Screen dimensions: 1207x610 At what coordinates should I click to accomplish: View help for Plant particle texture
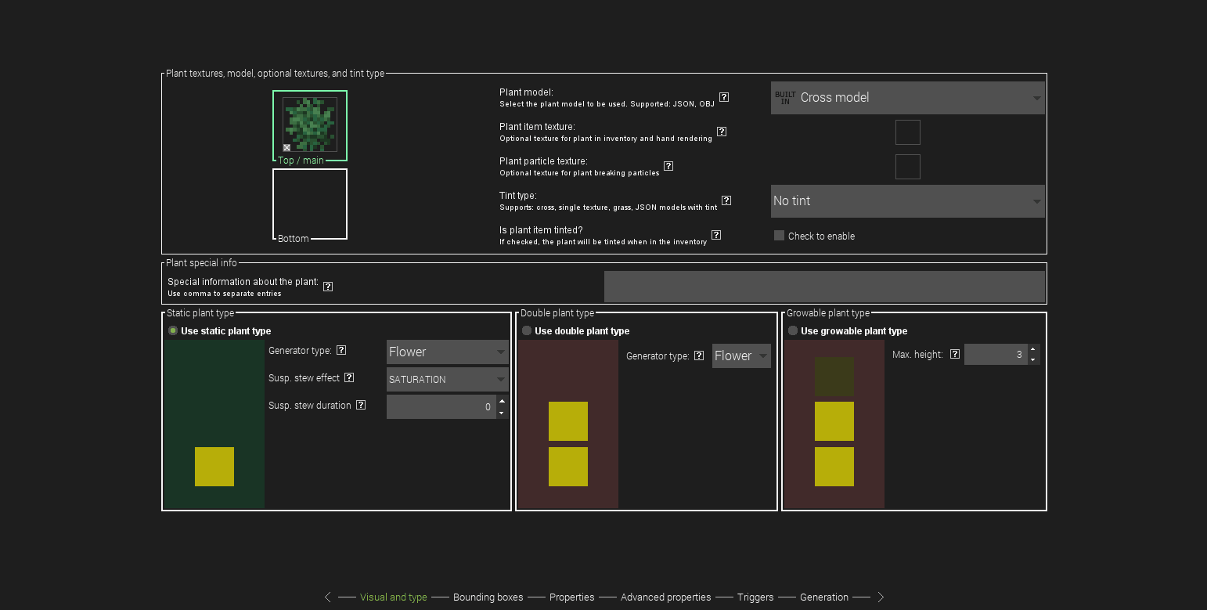click(668, 166)
